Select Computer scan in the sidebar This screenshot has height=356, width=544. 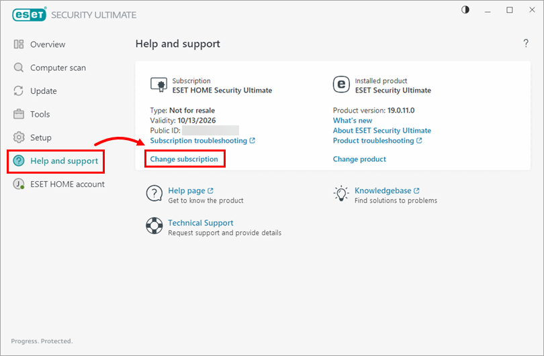tap(58, 68)
